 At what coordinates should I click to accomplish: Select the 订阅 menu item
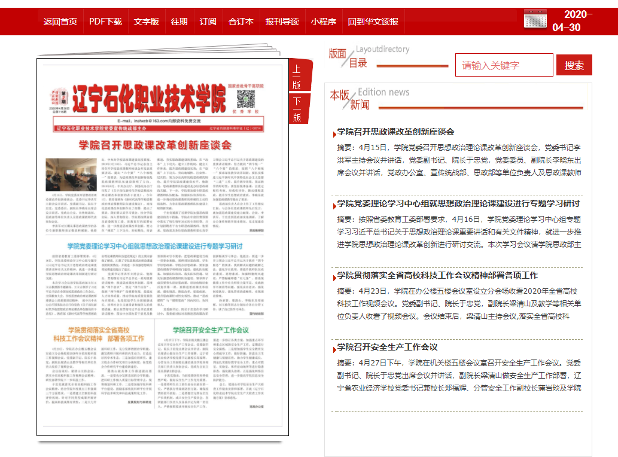point(208,22)
